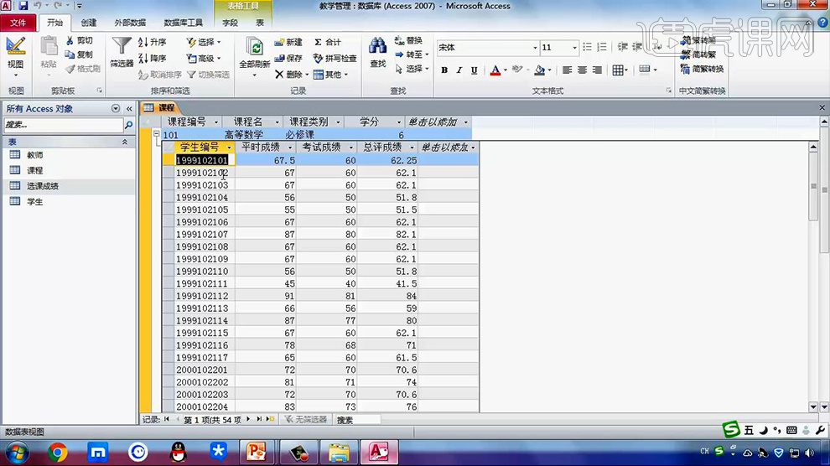This screenshot has height=466, width=830.
Task: Click the subdatasheet vertical scrollbar down arrow
Action: [813, 406]
